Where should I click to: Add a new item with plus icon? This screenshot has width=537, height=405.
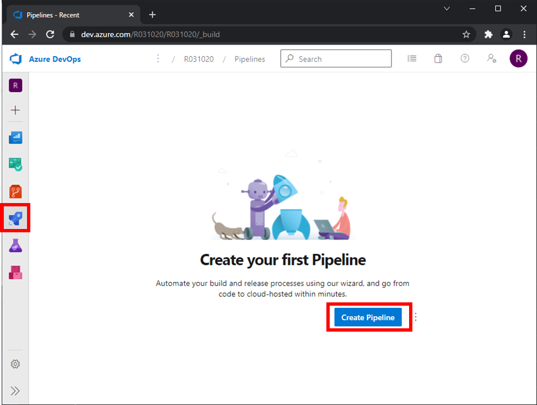tap(15, 110)
